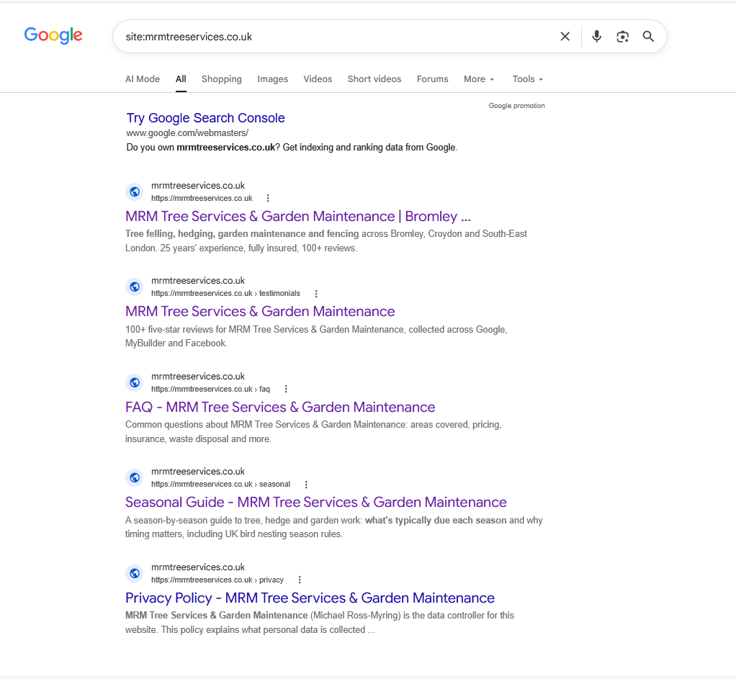Open the Shopping tab
This screenshot has height=679, width=736.
[x=222, y=78]
